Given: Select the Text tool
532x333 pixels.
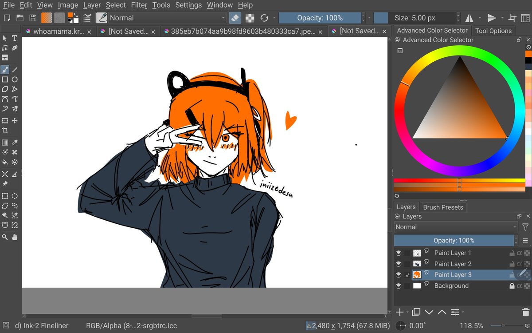Looking at the screenshot, I should pyautogui.click(x=15, y=38).
